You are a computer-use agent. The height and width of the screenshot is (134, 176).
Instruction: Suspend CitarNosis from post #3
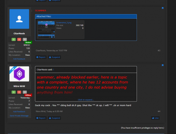point(55,57)
